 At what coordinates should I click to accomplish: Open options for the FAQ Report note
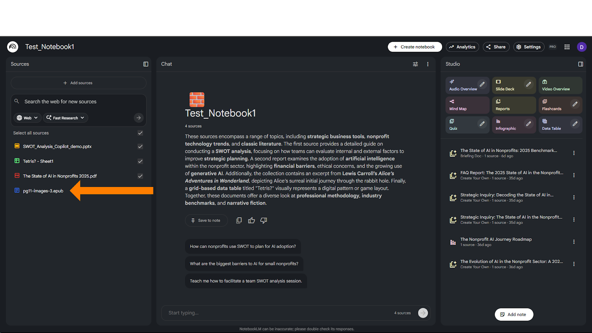click(574, 175)
